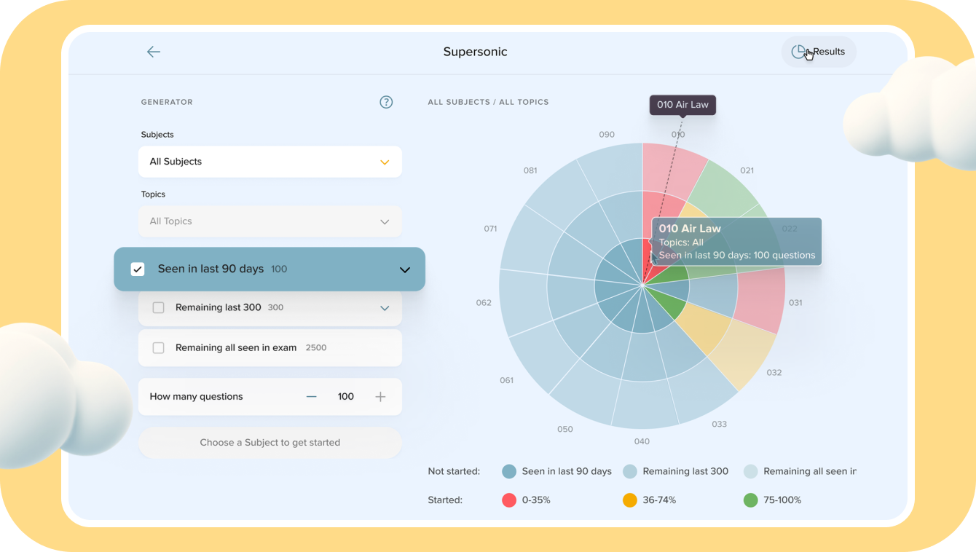Click the green 75-100% legend dot
Image resolution: width=976 pixels, height=552 pixels.
750,500
